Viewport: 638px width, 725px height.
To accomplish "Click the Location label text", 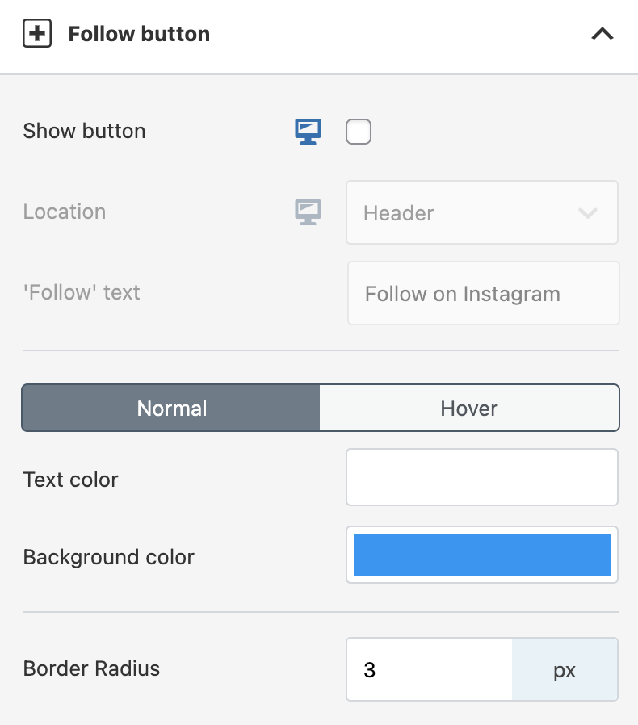I will [x=65, y=212].
